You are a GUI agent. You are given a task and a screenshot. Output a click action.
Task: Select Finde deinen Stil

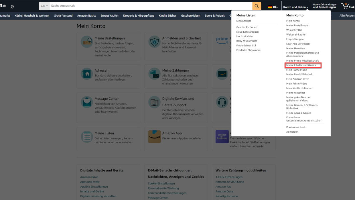(x=246, y=46)
